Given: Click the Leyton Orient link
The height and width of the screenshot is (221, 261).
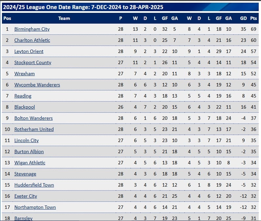Looking at the screenshot, I should point(29,51).
